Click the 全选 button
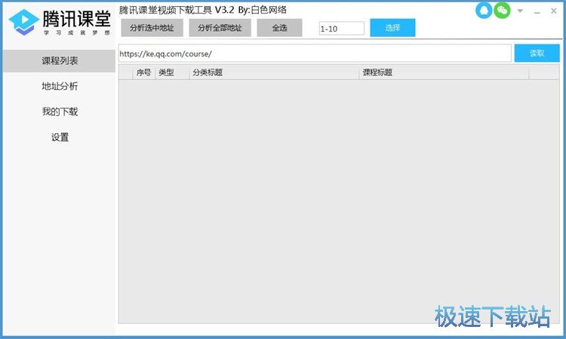Viewport: 566px width, 339px height. pyautogui.click(x=279, y=28)
